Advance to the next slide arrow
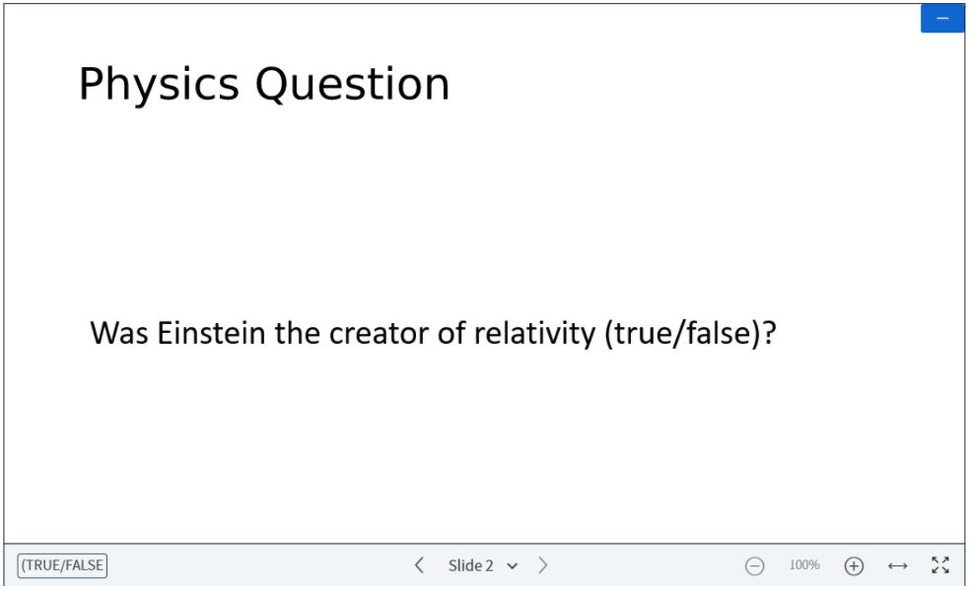 coord(542,565)
